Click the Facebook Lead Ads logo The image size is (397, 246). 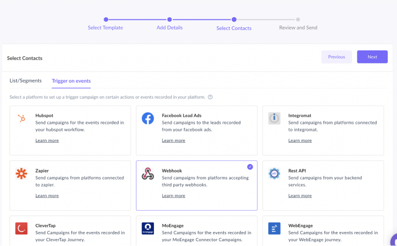tap(148, 118)
